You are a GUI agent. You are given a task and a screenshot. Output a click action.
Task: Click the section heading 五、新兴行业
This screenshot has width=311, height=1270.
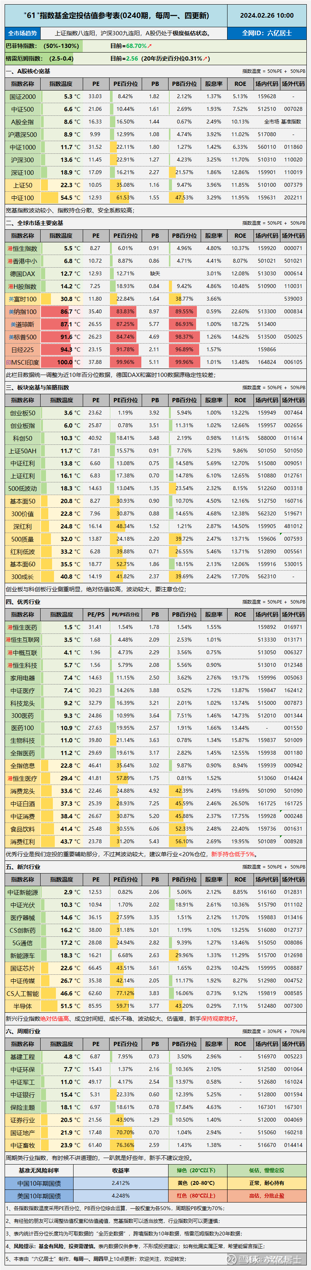click(23, 867)
